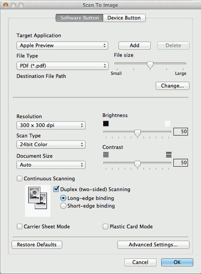Open the Target Application dropdown
The height and width of the screenshot is (274, 201).
63,46
